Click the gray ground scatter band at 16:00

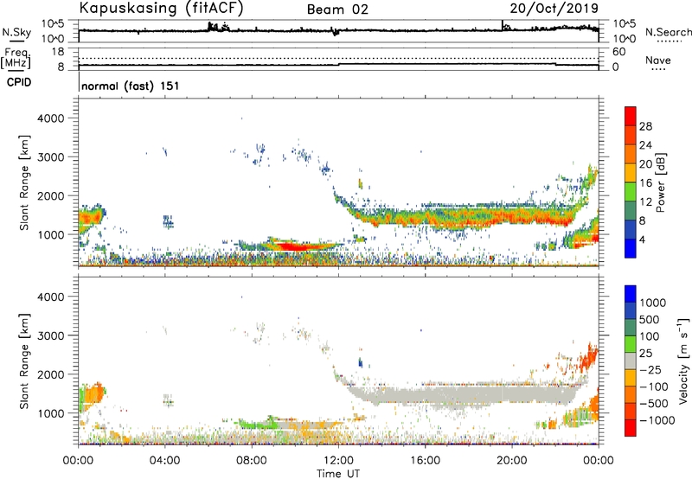click(425, 394)
